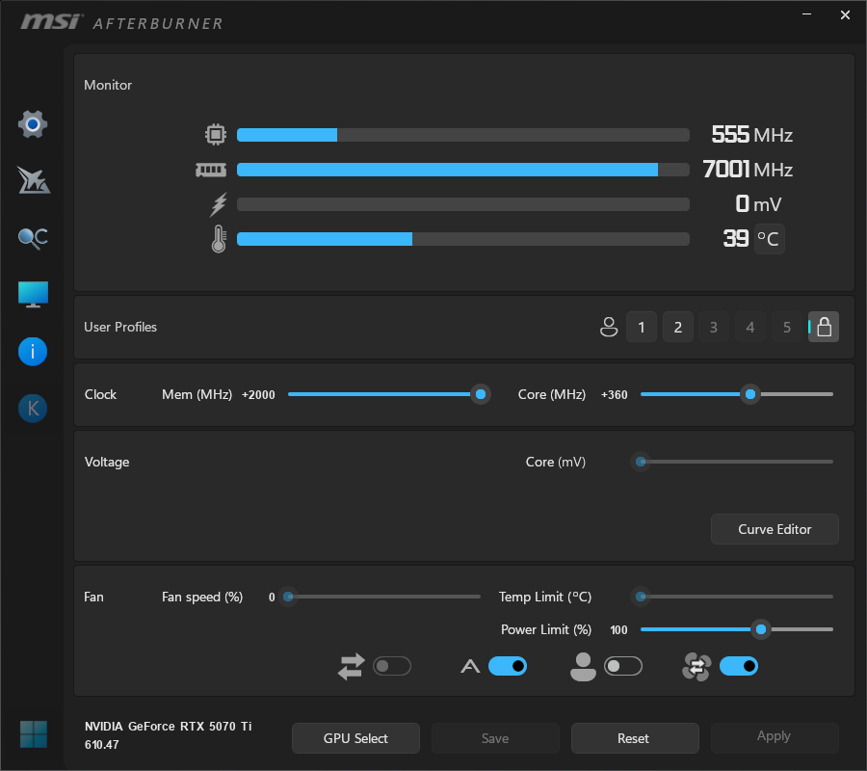867x771 pixels.
Task: Click the Core (MHz) clock slider handle
Action: [x=750, y=394]
